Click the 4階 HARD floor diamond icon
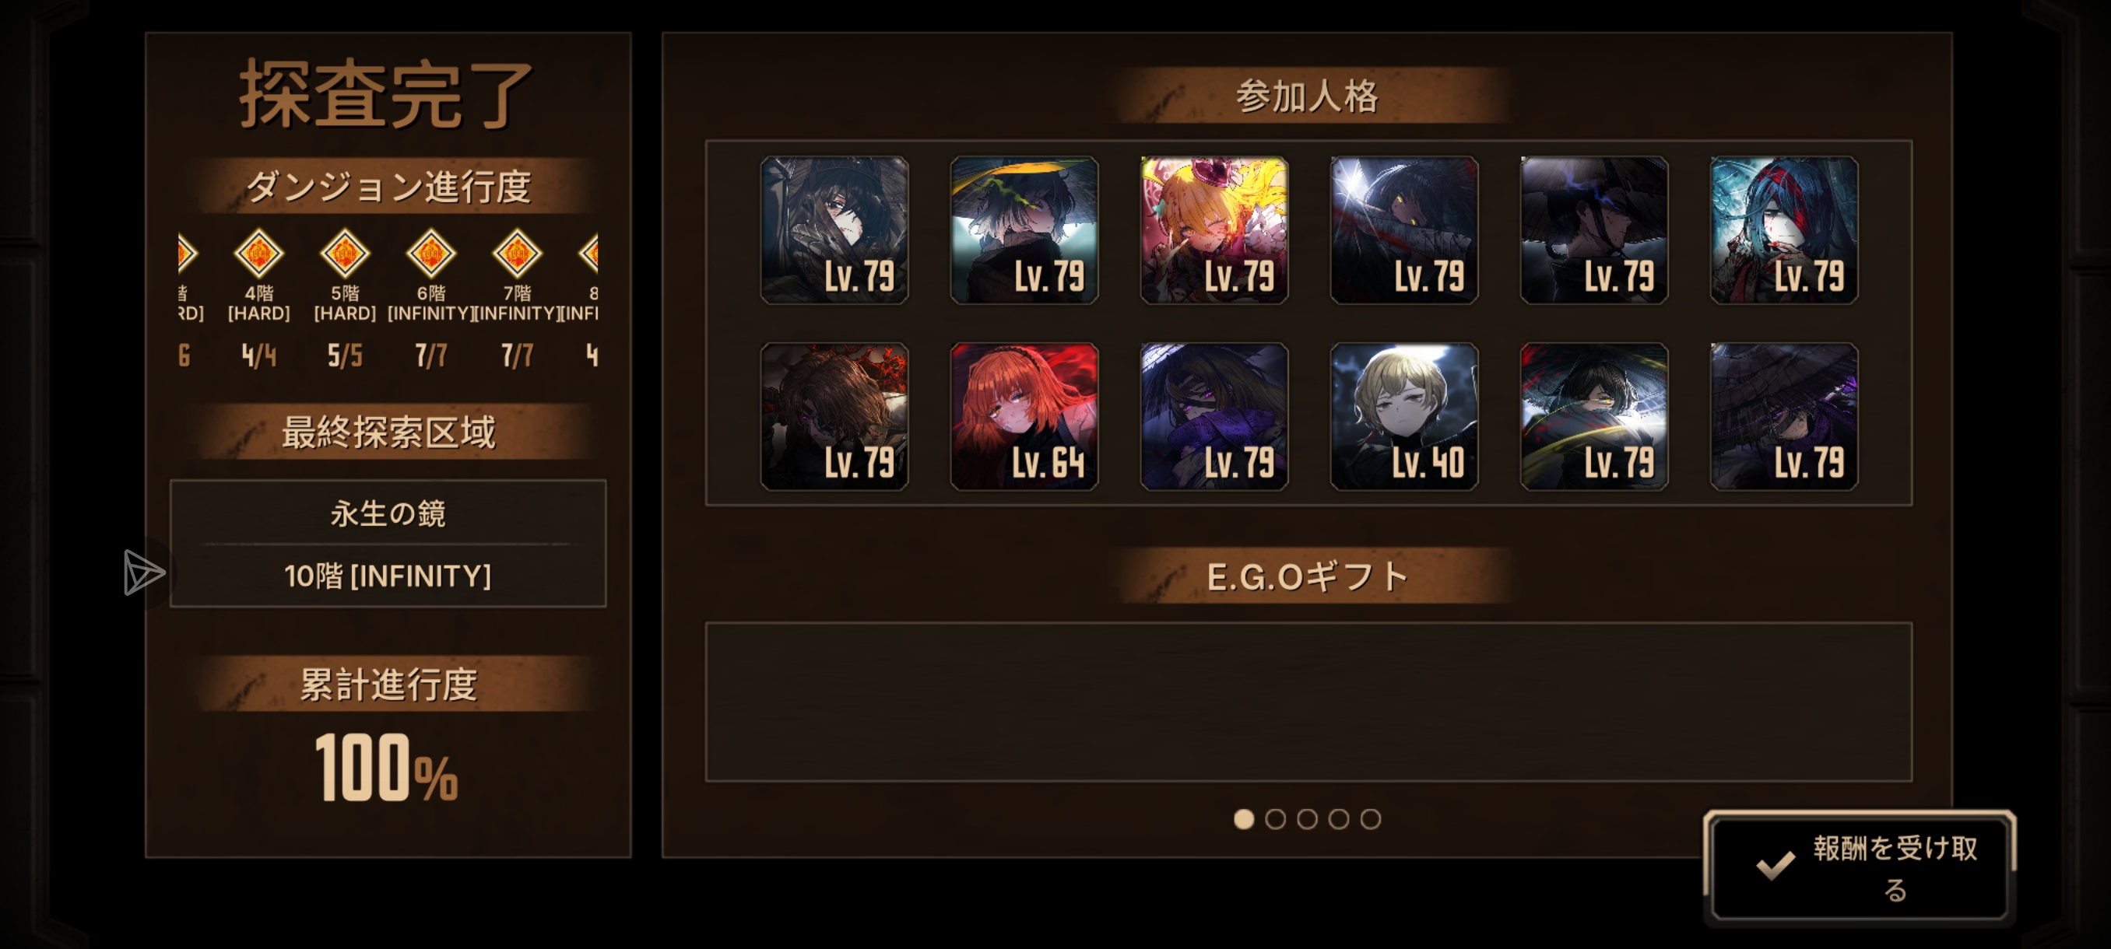 point(259,254)
